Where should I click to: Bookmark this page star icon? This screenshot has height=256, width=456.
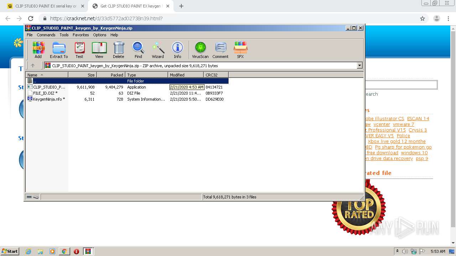[423, 18]
